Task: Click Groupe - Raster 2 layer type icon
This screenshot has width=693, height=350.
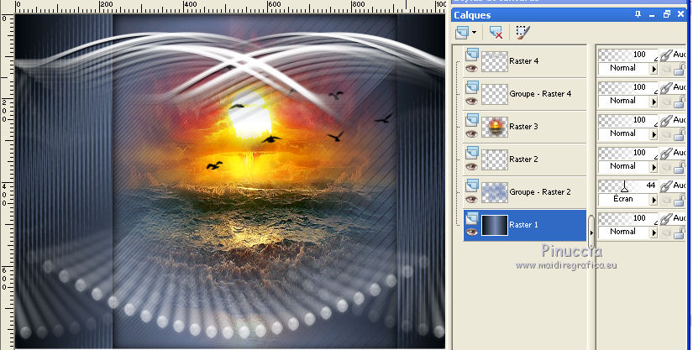Action: click(472, 185)
